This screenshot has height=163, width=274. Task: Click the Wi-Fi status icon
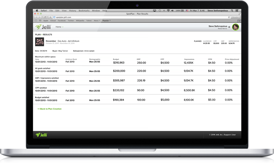[x=168, y=11]
